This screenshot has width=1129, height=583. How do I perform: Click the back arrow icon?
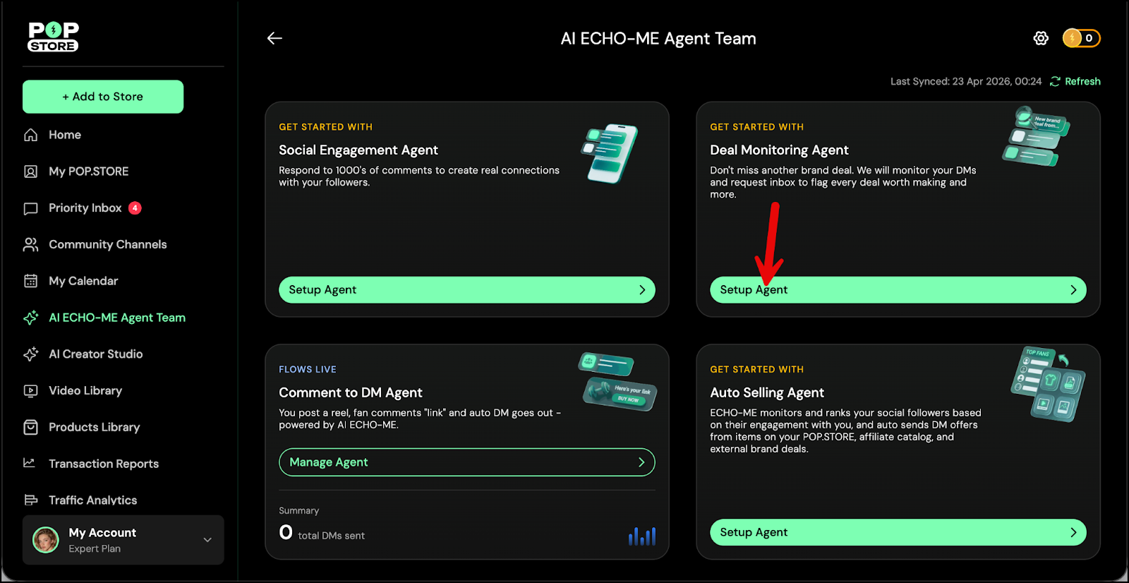pos(274,38)
